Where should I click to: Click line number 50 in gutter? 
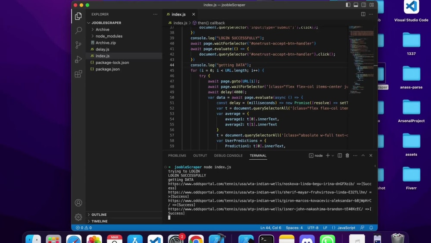coord(172,98)
